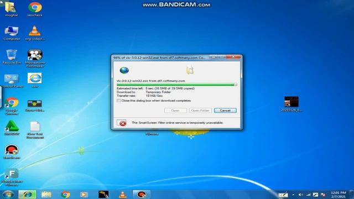Click the Open Folder button
This screenshot has width=354, height=199.
coord(200,111)
